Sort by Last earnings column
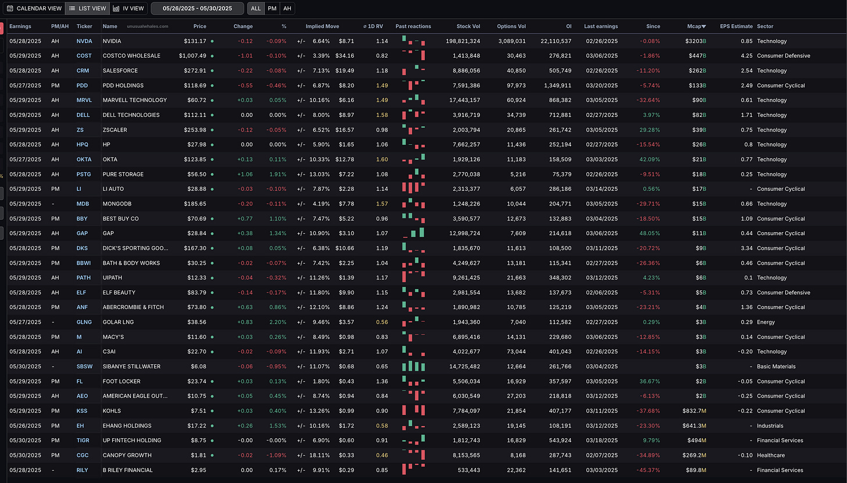 [x=601, y=26]
